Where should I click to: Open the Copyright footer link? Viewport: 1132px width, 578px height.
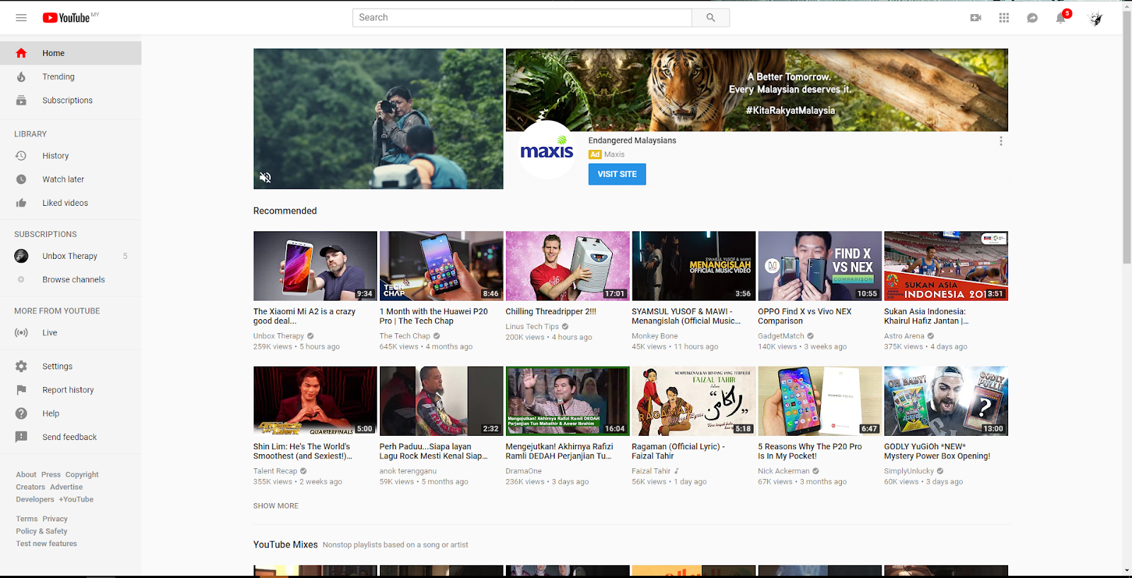tap(82, 475)
